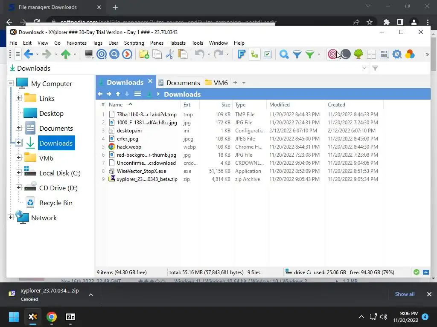Click the Undo arrow icon
This screenshot has width=437, height=327.
(200, 54)
